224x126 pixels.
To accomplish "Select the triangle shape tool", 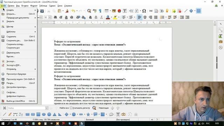I will click(x=55, y=114).
